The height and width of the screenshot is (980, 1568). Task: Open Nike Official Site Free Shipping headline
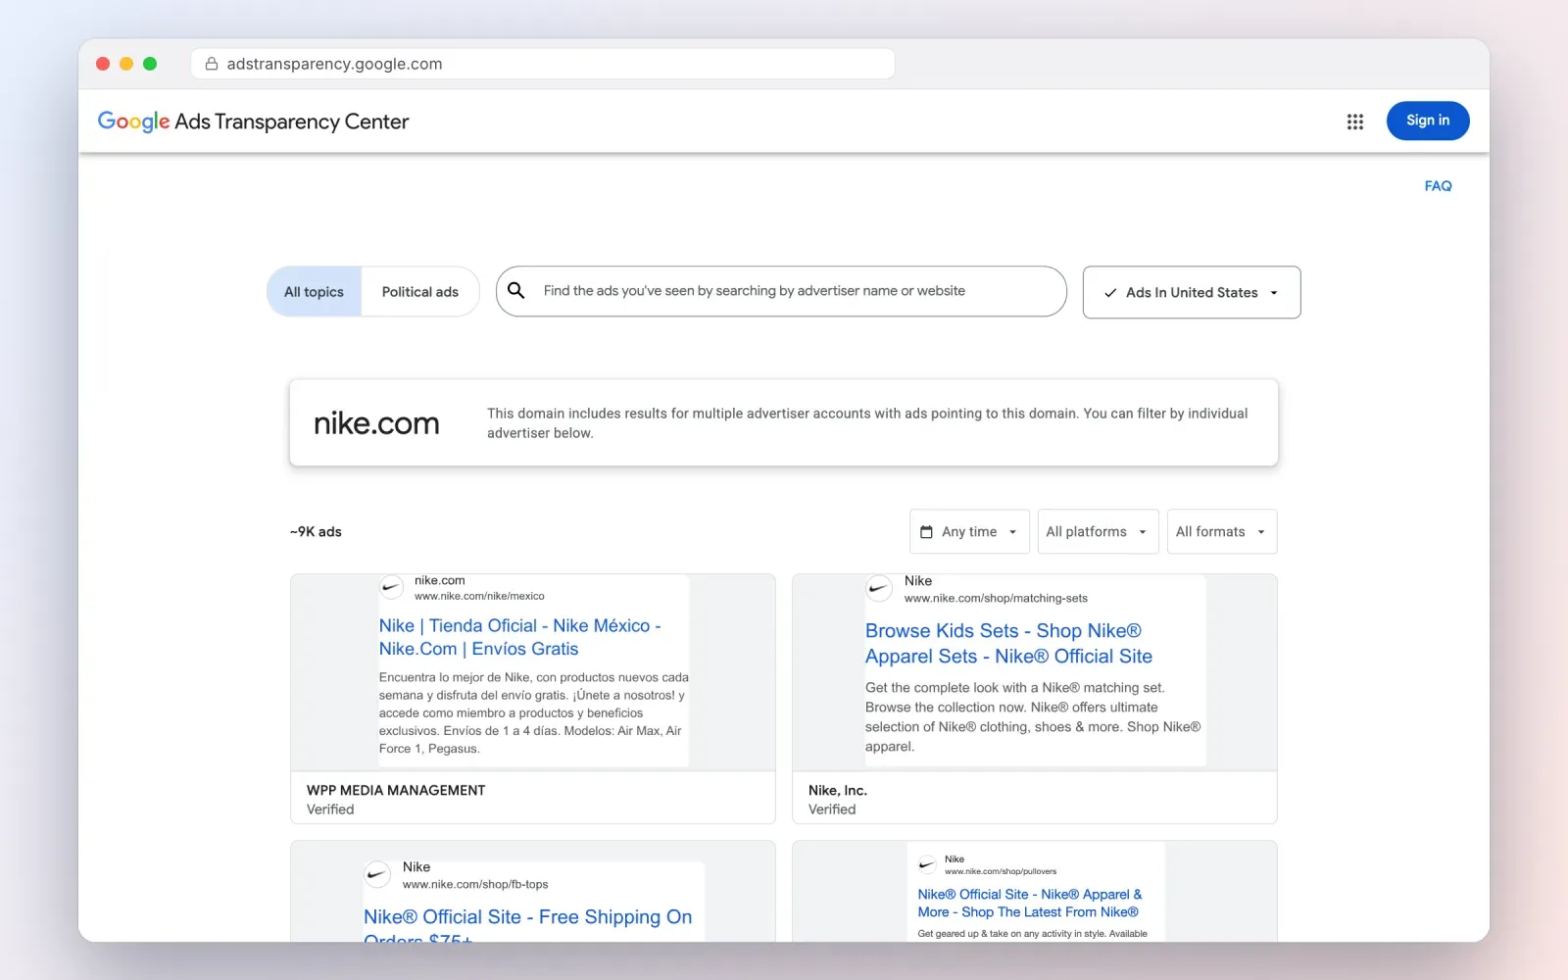[528, 926]
